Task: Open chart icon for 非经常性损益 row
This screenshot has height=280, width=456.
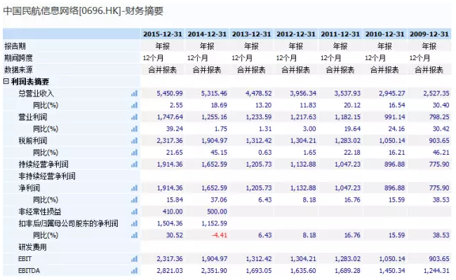Action: pyautogui.click(x=134, y=211)
